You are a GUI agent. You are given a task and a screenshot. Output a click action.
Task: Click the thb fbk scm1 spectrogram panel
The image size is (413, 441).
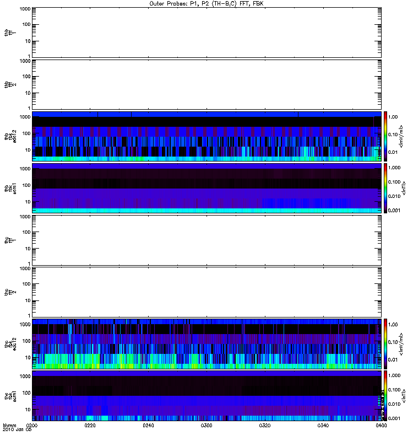pos(207,188)
